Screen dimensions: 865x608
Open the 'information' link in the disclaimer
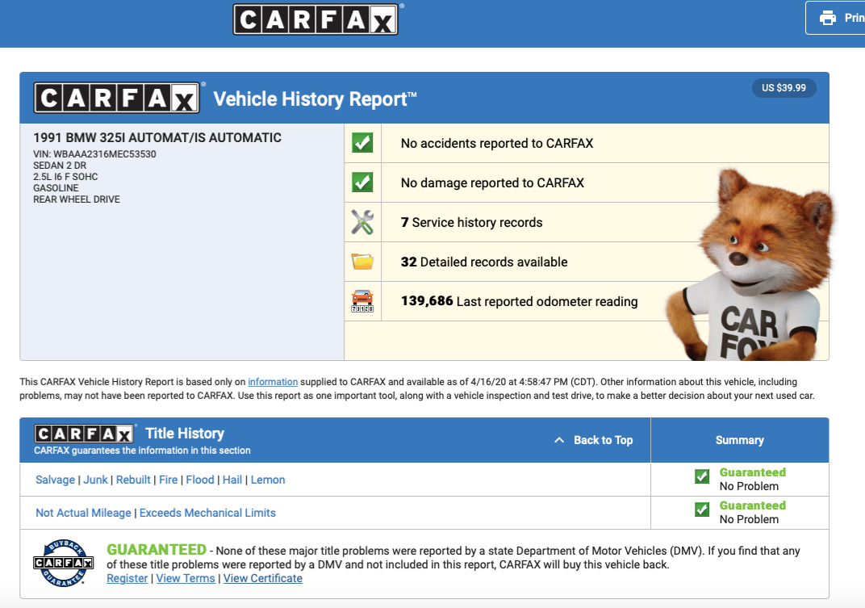tap(273, 382)
